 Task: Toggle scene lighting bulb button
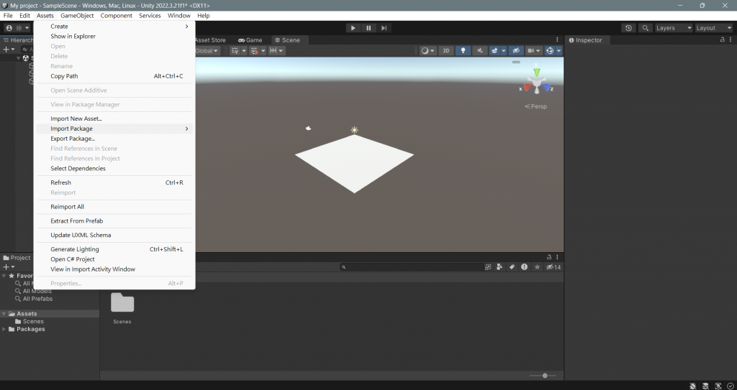point(463,51)
